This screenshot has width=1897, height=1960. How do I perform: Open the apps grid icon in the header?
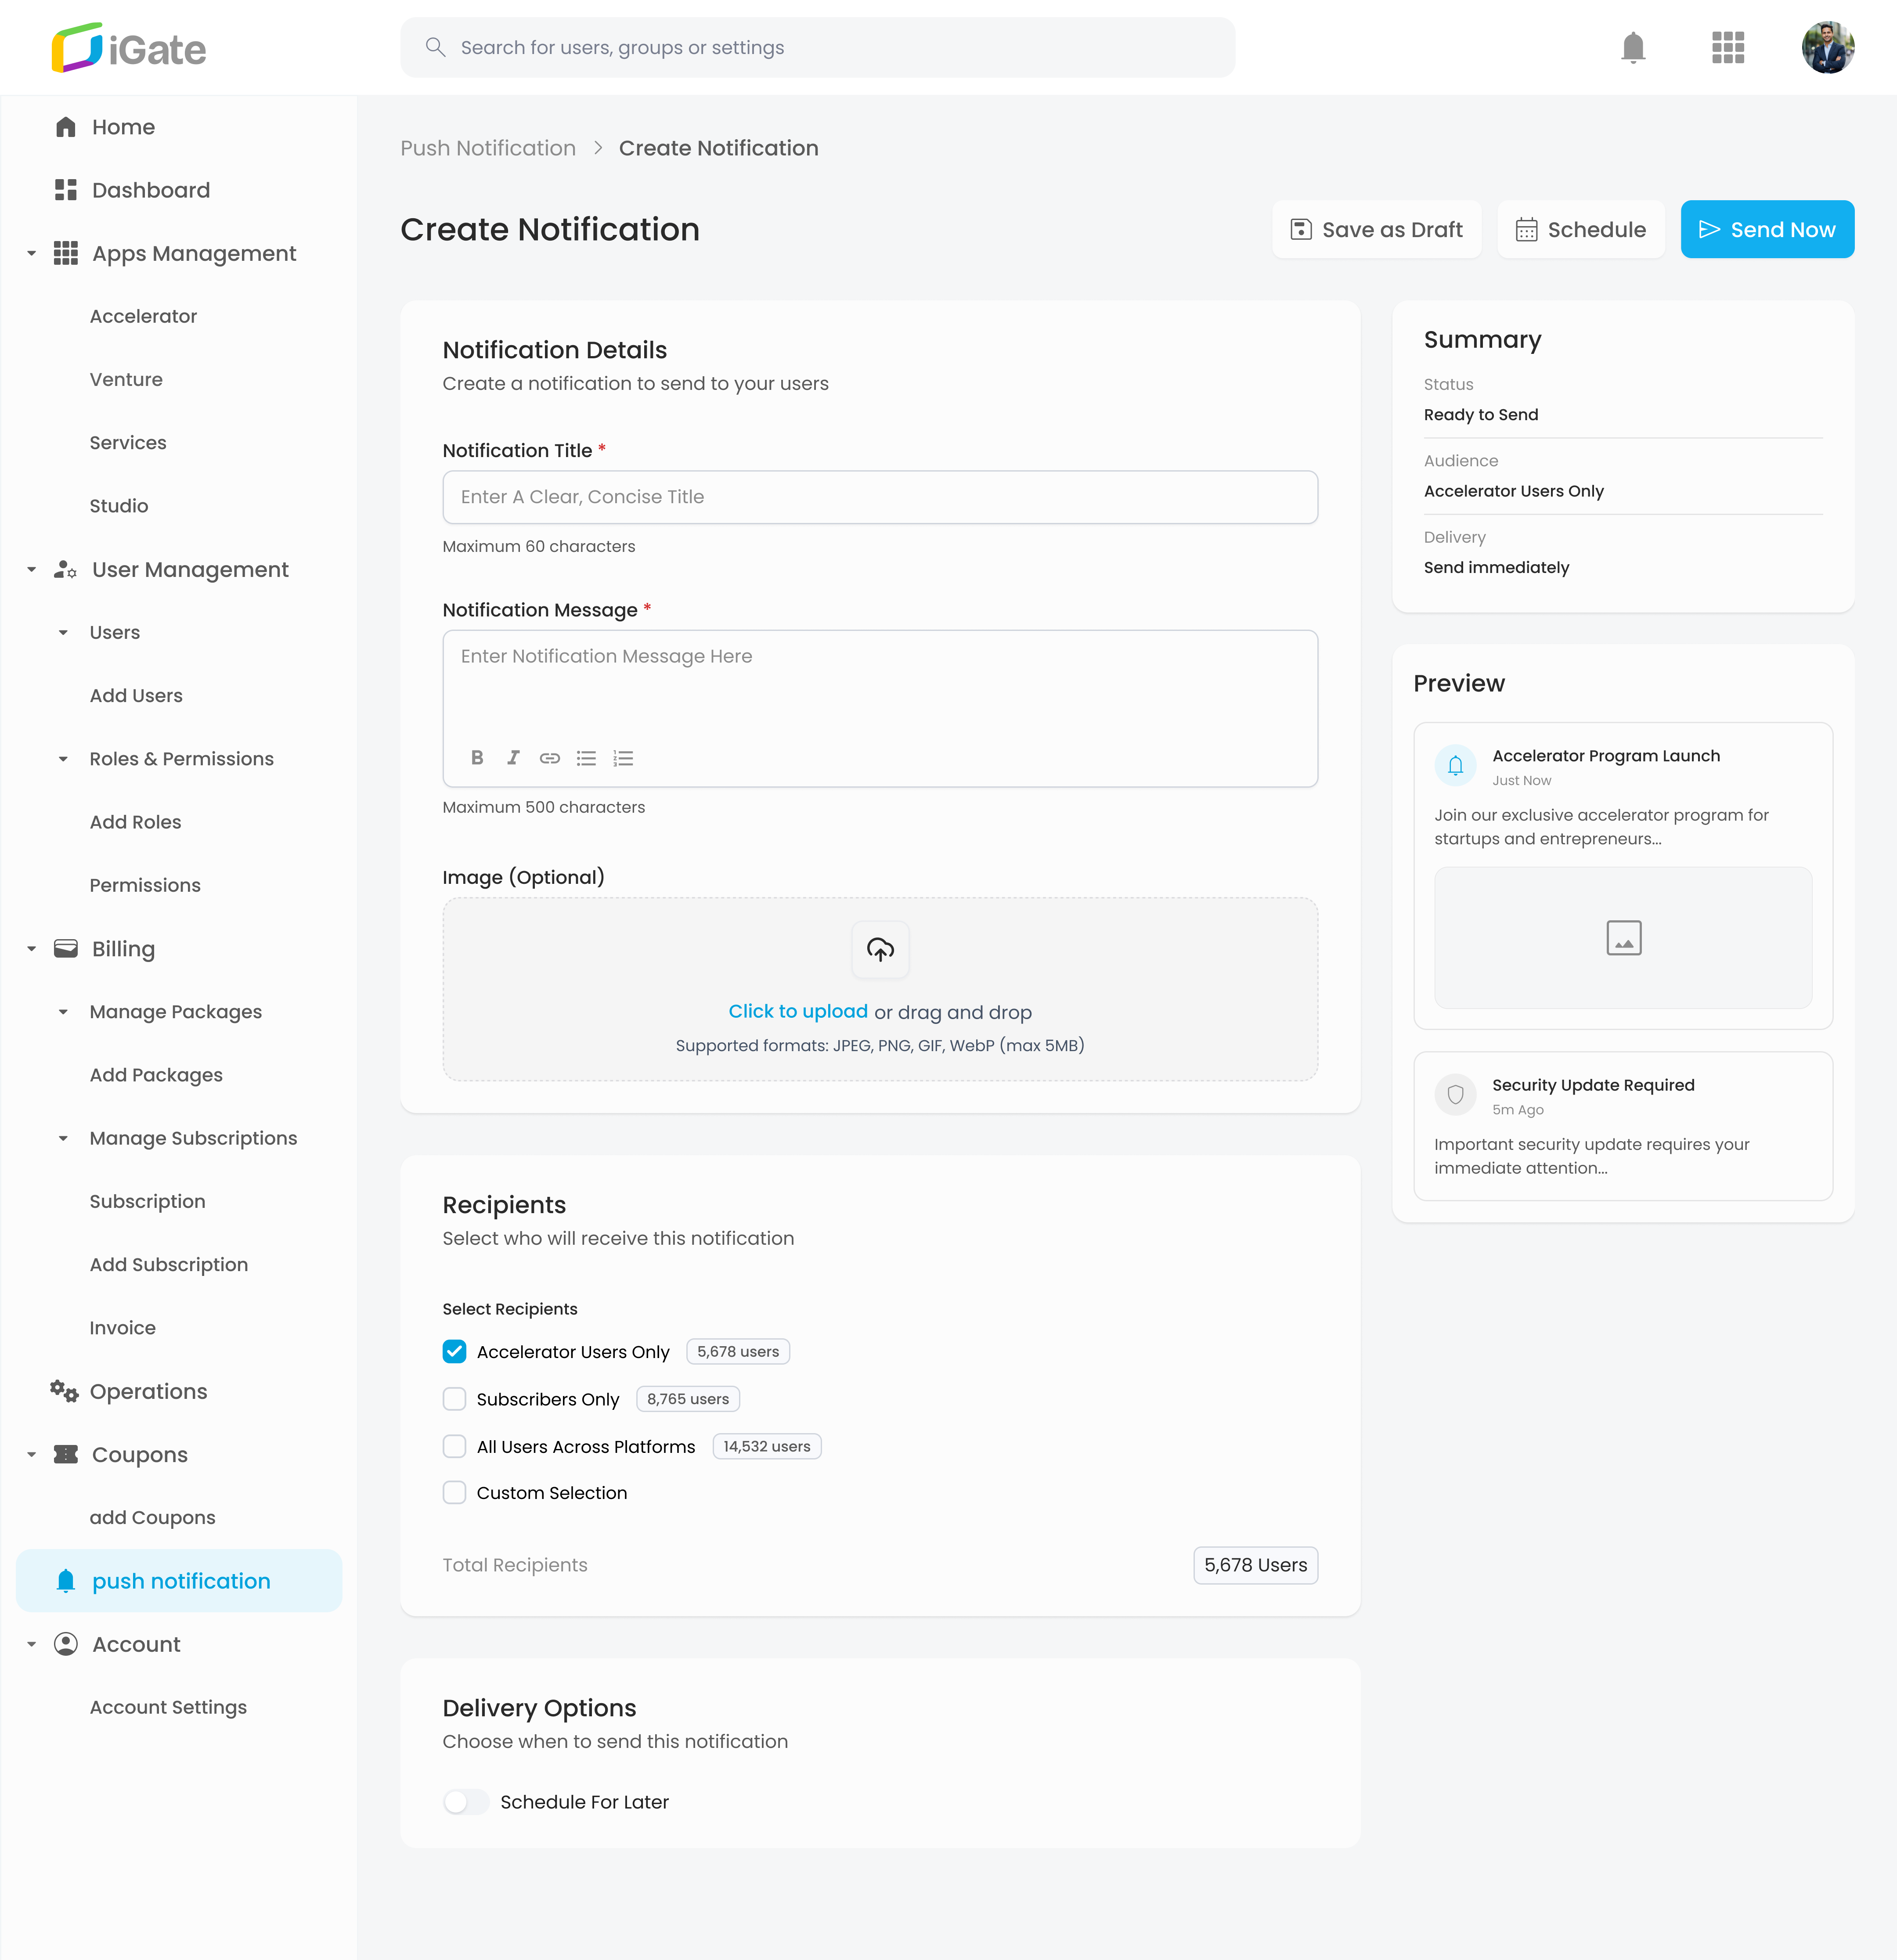(x=1729, y=47)
